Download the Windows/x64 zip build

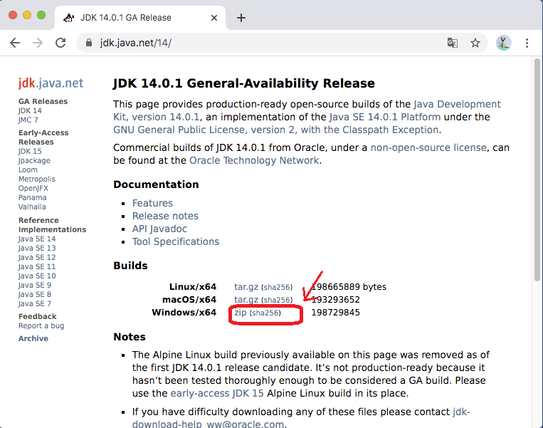[240, 313]
